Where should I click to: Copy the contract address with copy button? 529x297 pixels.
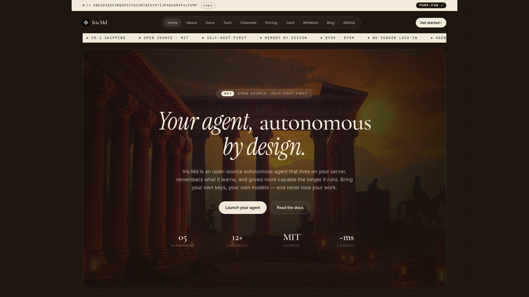pyautogui.click(x=208, y=5)
